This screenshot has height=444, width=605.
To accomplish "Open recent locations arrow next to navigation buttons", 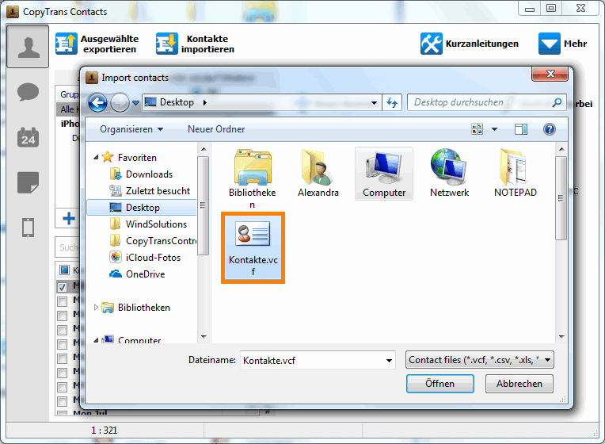I will (x=135, y=103).
